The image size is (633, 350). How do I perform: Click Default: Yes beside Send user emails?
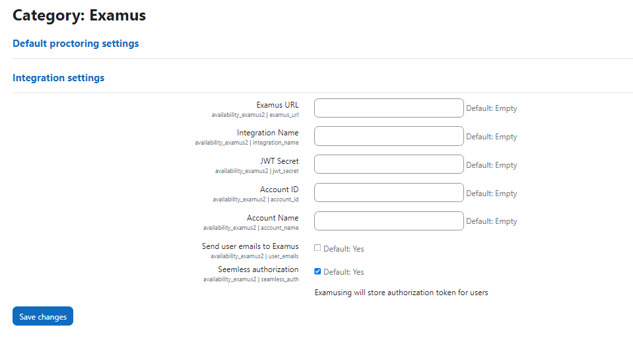(x=343, y=249)
